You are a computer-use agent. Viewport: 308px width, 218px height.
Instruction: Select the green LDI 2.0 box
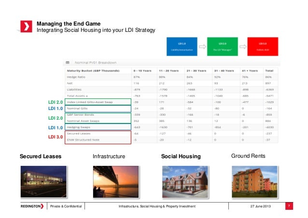[223, 46]
